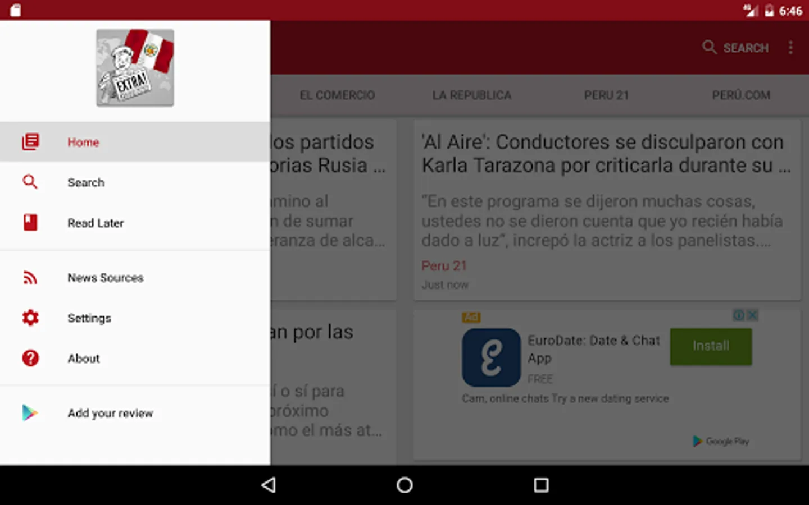
Task: Tap the Google Play icon beside Add your review
Action: pyautogui.click(x=30, y=413)
